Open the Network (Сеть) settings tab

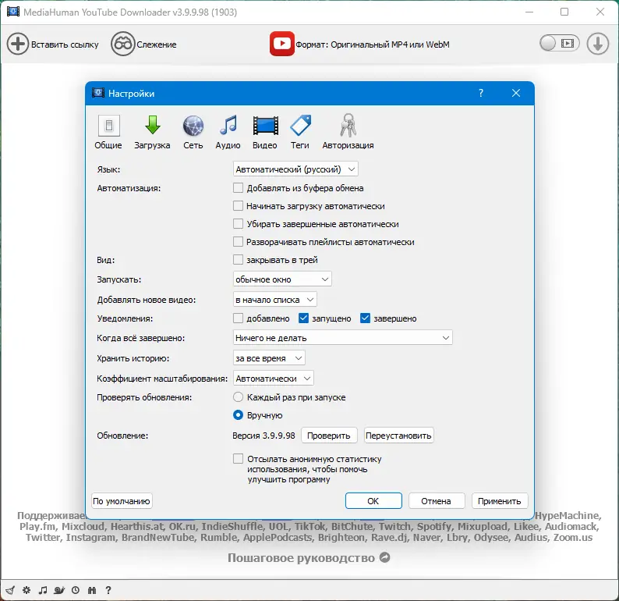pos(193,132)
